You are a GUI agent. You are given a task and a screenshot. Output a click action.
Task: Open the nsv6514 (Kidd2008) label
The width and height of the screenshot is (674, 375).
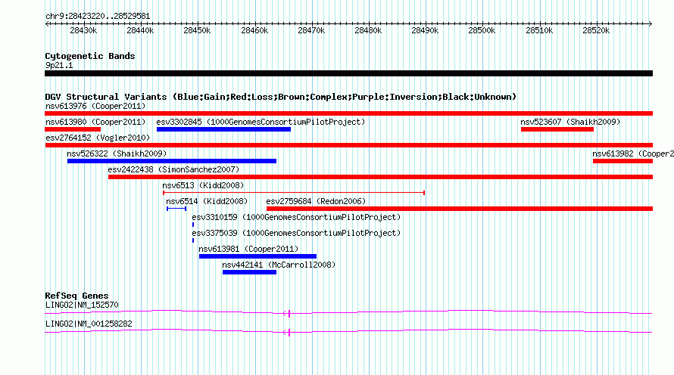(207, 201)
